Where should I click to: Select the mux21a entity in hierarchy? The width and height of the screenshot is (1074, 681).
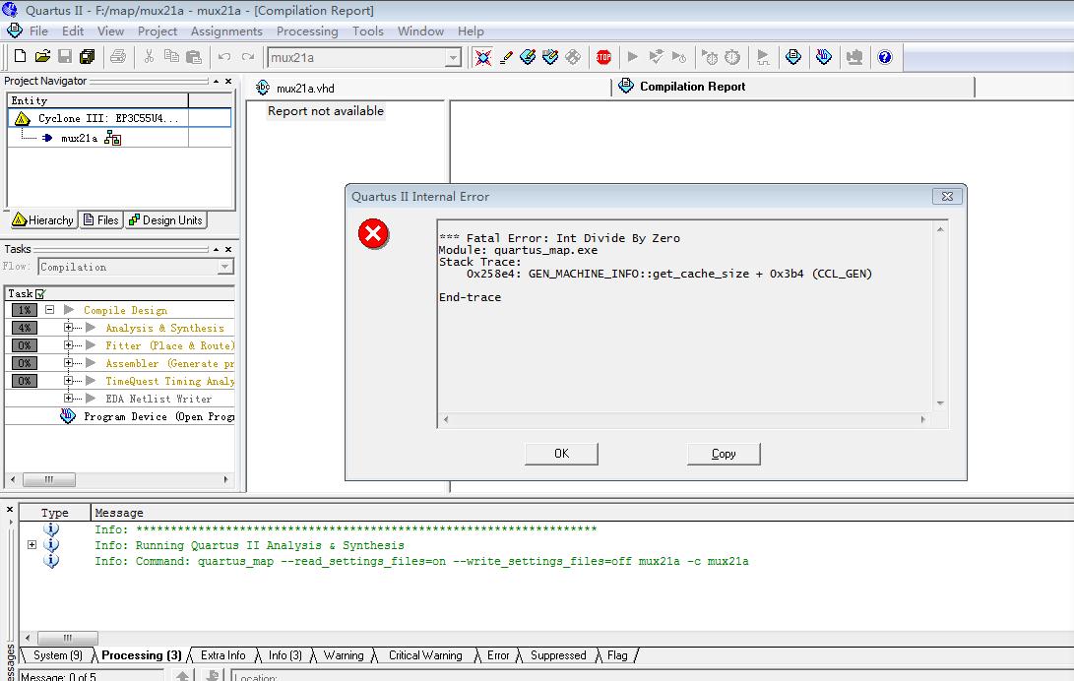tap(79, 138)
